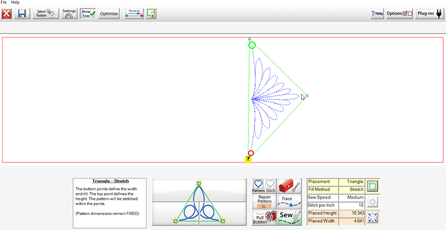The image size is (446, 230).
Task: Save using the floppy disk icon
Action: click(22, 13)
